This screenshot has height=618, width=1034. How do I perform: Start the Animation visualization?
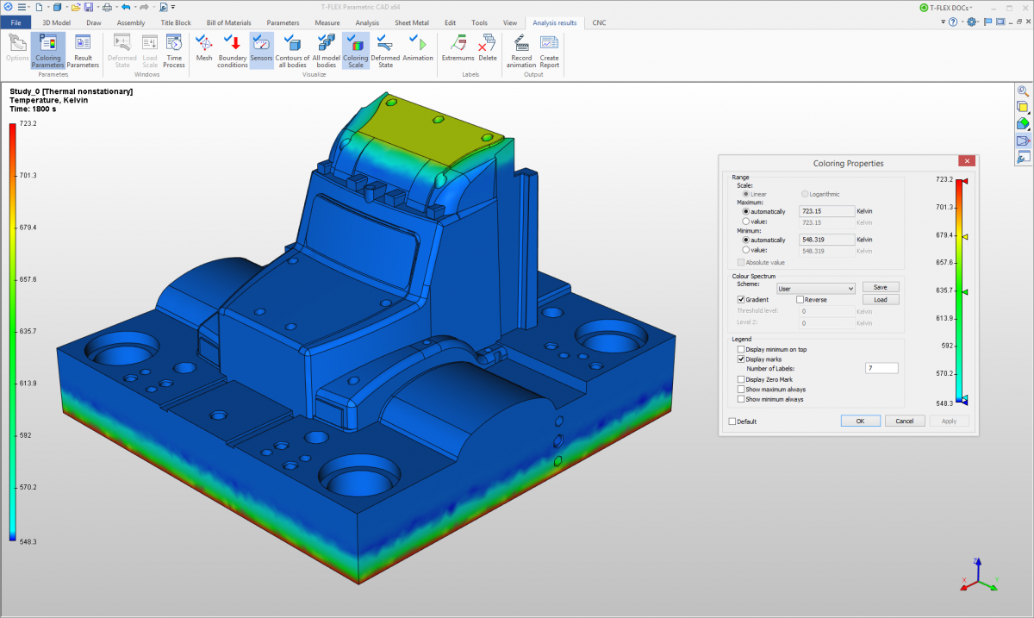tap(418, 48)
